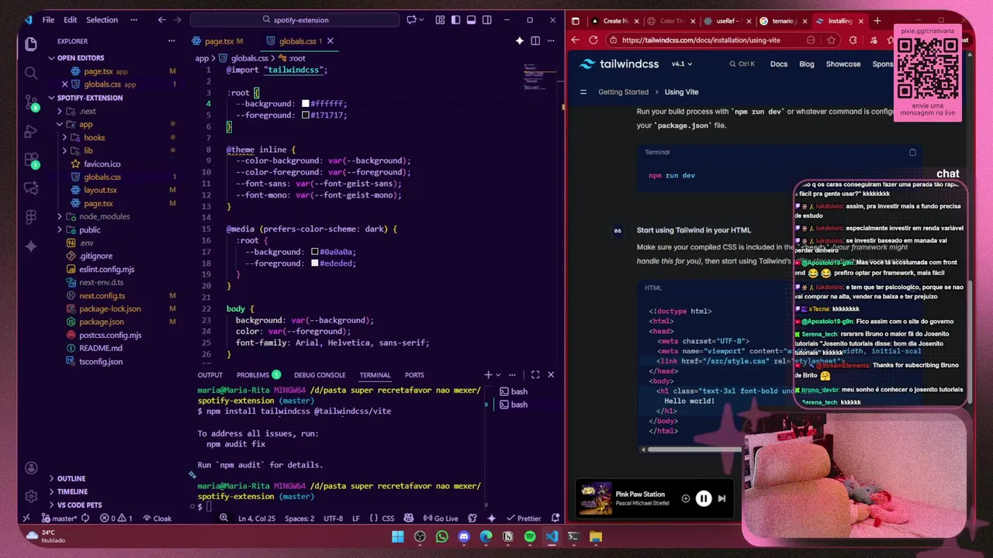993x558 pixels.
Task: Open the File menu
Action: pyautogui.click(x=48, y=19)
